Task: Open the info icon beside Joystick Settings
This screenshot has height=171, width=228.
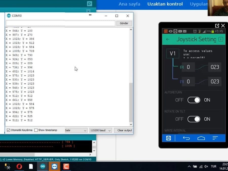Action: tap(221, 39)
